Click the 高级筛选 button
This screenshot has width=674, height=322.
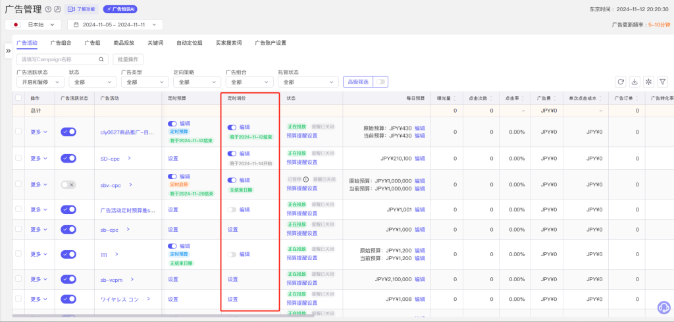pyautogui.click(x=358, y=82)
